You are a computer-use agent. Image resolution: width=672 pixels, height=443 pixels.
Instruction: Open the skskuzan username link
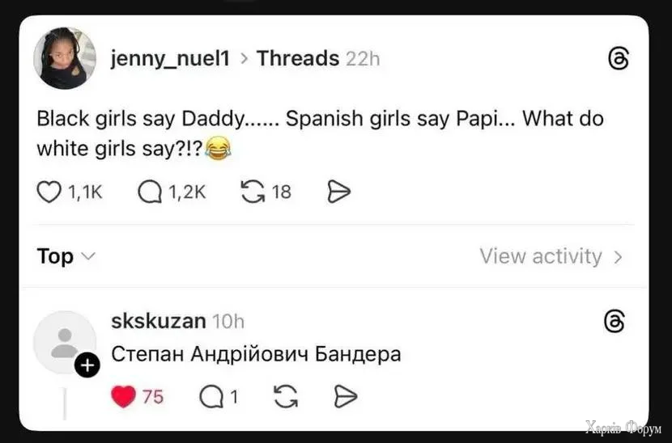pyautogui.click(x=158, y=321)
